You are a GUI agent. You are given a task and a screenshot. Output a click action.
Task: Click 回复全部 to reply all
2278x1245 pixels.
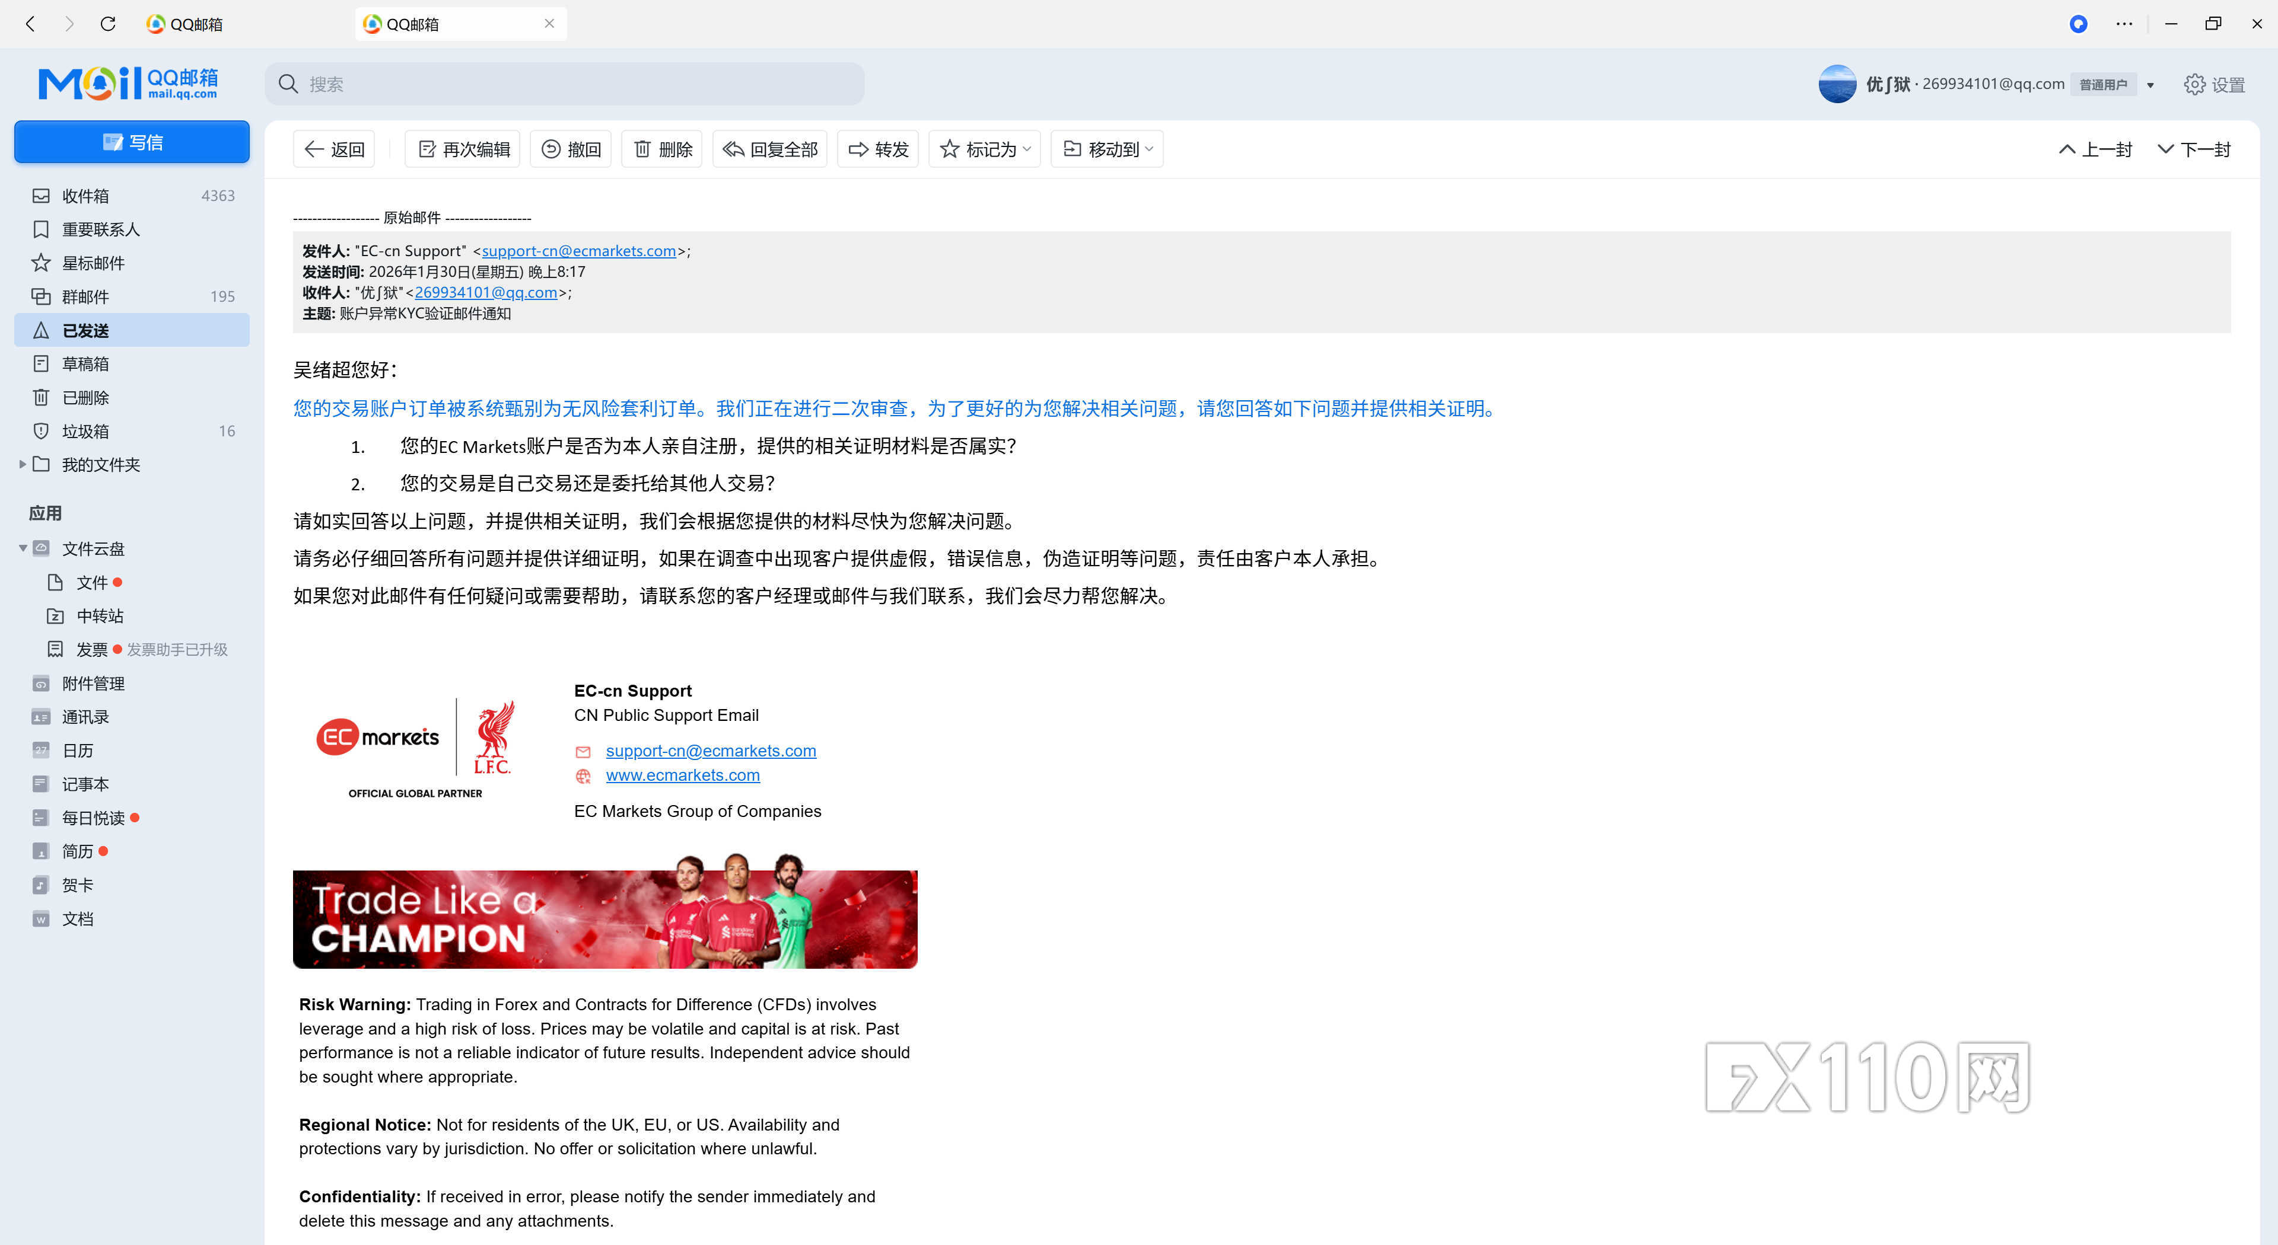[x=769, y=149]
